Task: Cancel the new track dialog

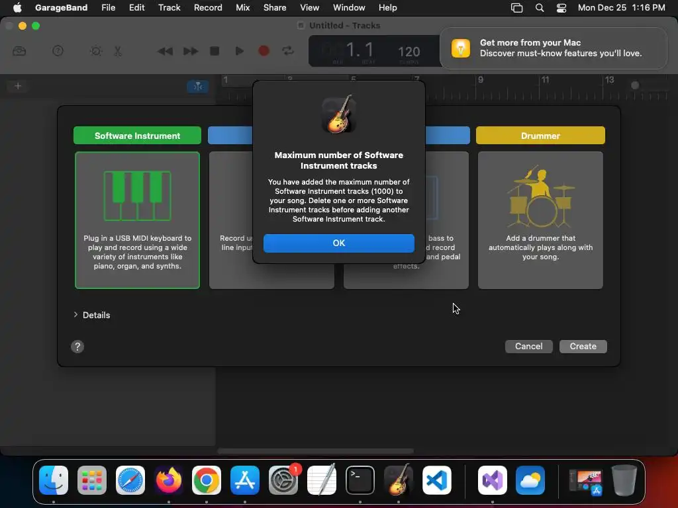Action: 528,347
